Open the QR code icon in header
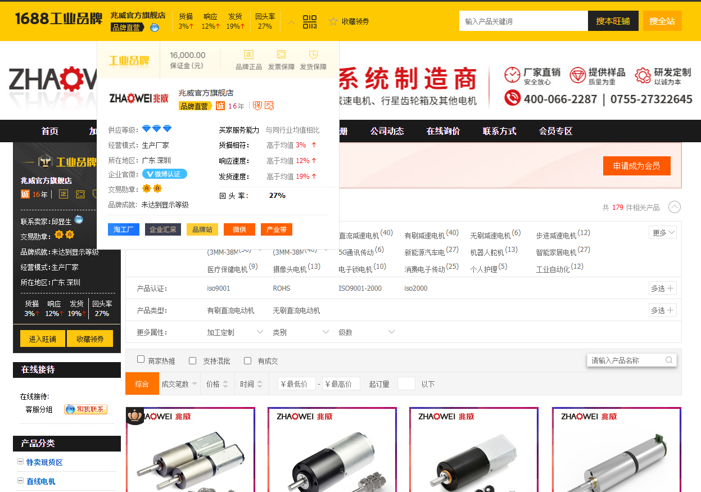Viewport: 701px width, 492px height. click(310, 21)
